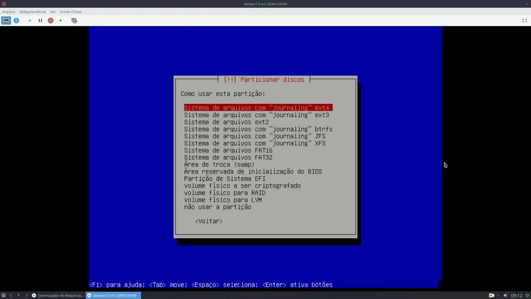Expand hidden system tray arrow

[498, 295]
